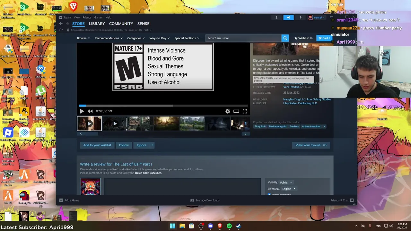Click the Steam forward navigation arrow
The height and width of the screenshot is (231, 411).
pyautogui.click(x=67, y=24)
